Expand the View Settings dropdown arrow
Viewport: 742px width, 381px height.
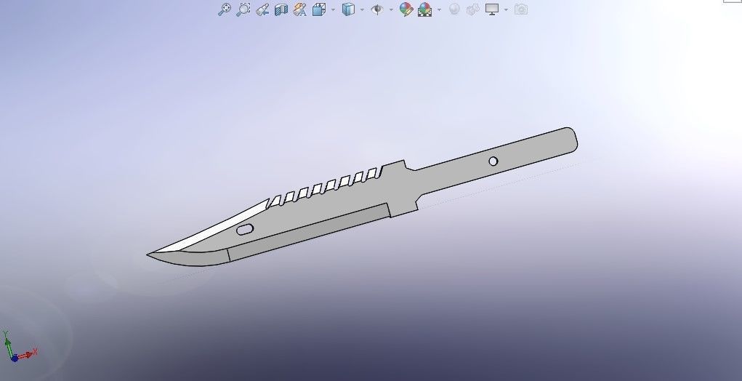point(506,9)
